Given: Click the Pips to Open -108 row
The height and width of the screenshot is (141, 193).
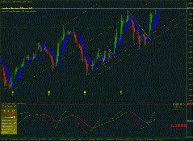Looking at the screenshot, I should coord(9,120).
